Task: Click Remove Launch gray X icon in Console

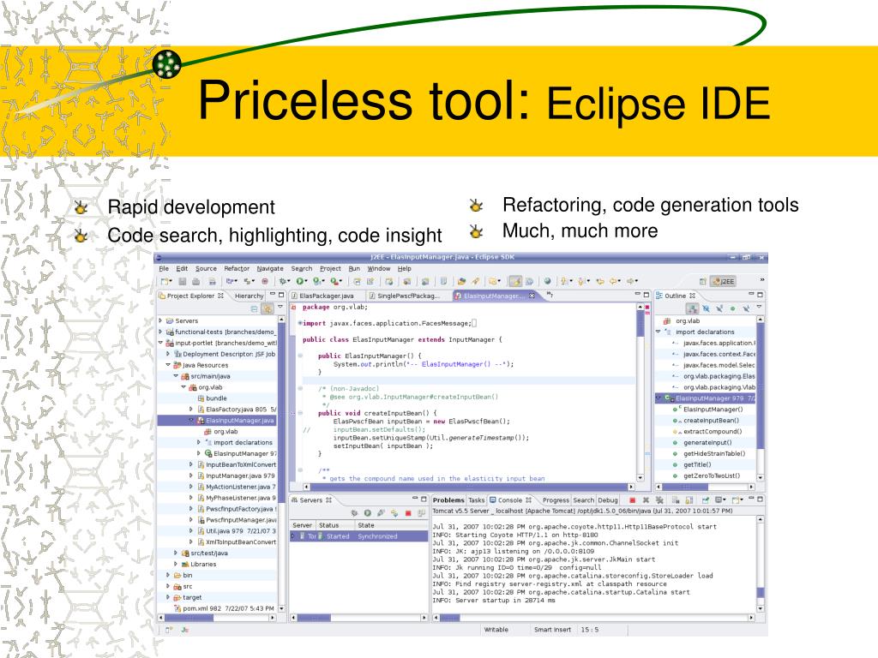Action: pos(646,500)
